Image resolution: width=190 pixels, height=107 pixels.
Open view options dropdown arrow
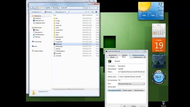tap(88, 12)
